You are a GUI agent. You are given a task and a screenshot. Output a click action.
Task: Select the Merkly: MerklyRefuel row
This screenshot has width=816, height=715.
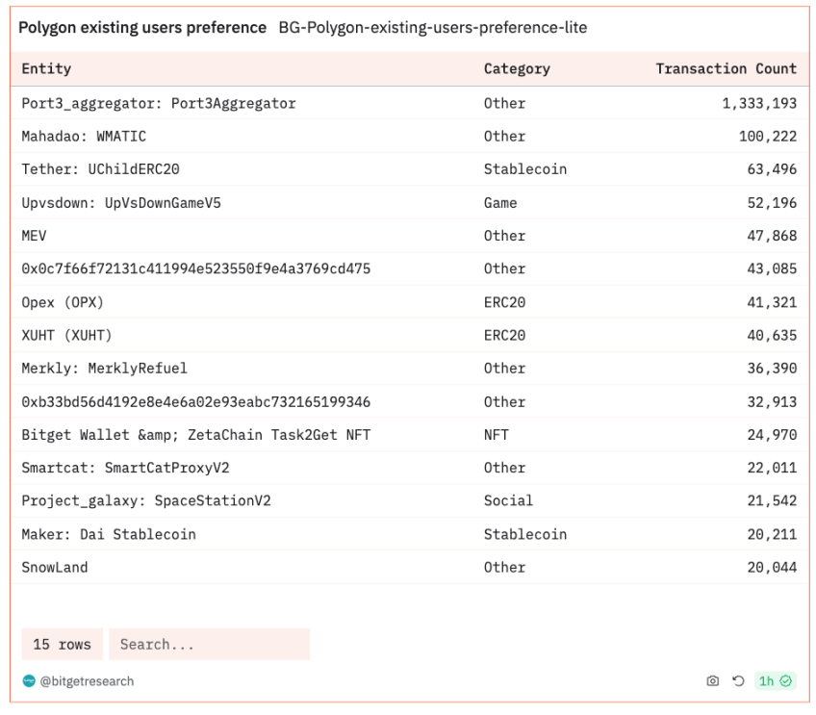(x=104, y=368)
